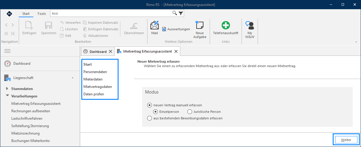Open Mail from the ribbon
This screenshot has width=361, height=147.
(155, 28)
